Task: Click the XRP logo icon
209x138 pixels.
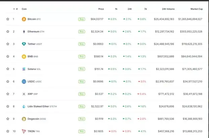Action: tap(24, 94)
